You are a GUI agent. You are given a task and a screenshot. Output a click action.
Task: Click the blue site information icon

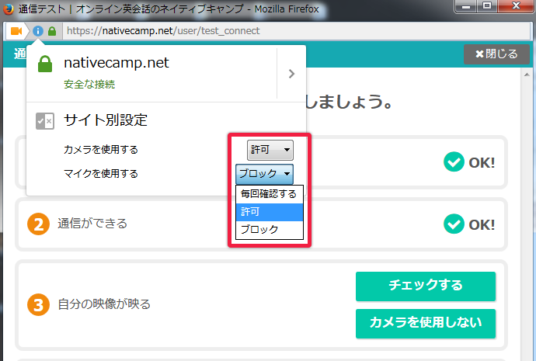pyautogui.click(x=37, y=31)
